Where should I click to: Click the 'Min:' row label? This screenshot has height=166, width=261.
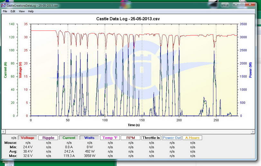(13, 147)
